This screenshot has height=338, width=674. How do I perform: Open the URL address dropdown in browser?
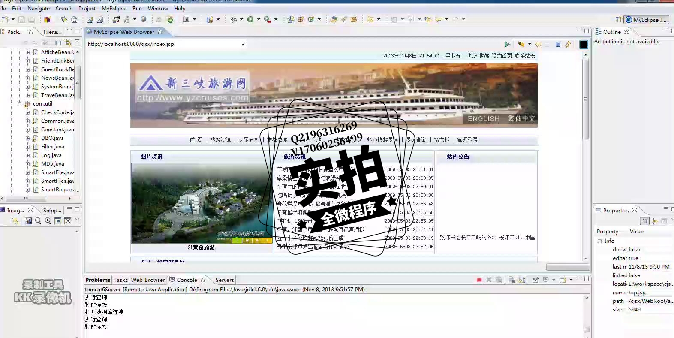pos(243,44)
